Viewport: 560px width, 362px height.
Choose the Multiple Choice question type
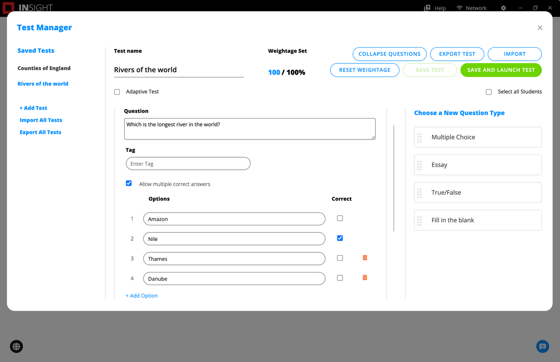point(478,137)
